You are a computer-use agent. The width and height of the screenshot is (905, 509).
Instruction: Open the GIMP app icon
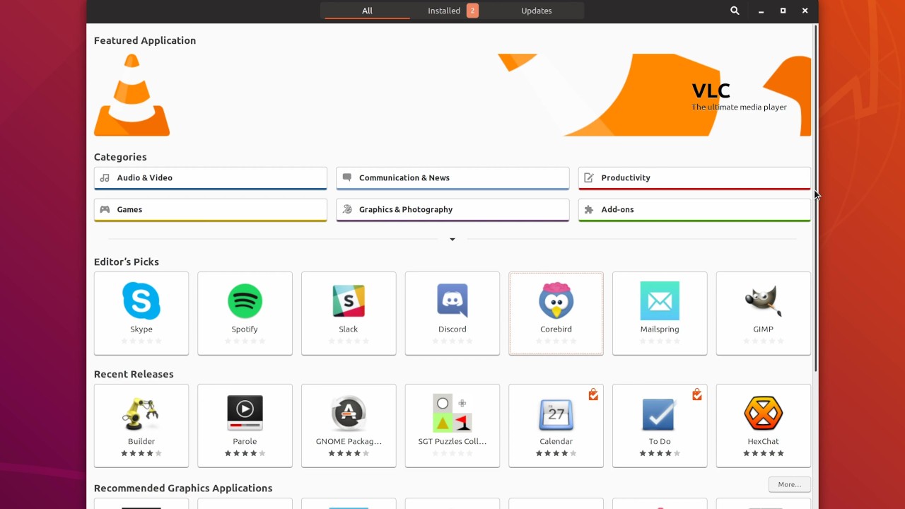[763, 301]
